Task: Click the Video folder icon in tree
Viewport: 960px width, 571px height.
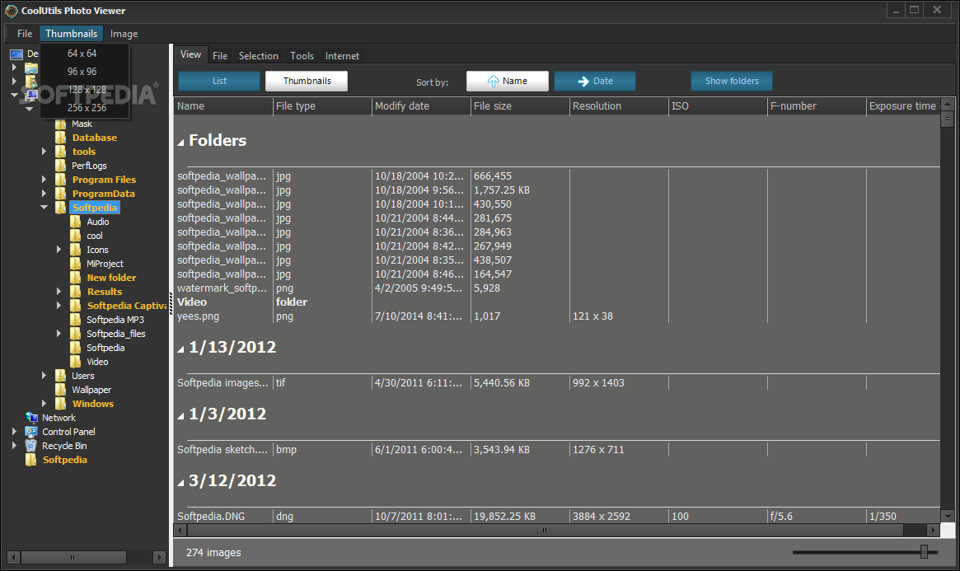Action: [75, 362]
